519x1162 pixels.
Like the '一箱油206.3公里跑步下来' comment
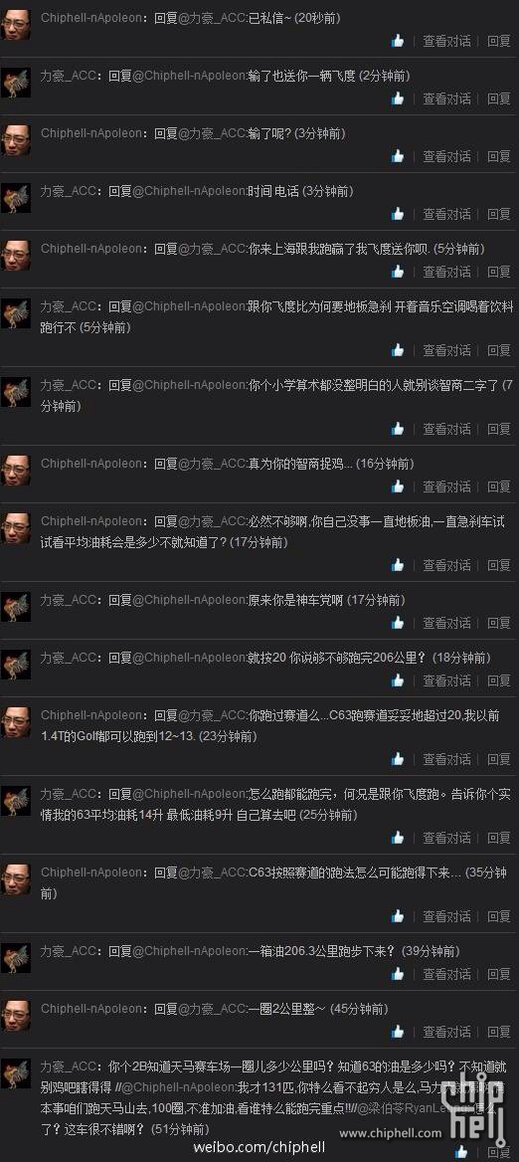tap(398, 975)
